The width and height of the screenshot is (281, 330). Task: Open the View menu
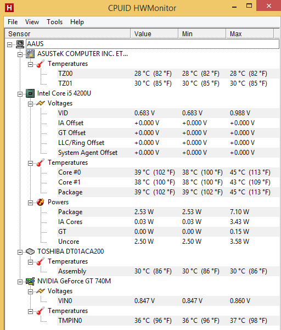[x=32, y=22]
